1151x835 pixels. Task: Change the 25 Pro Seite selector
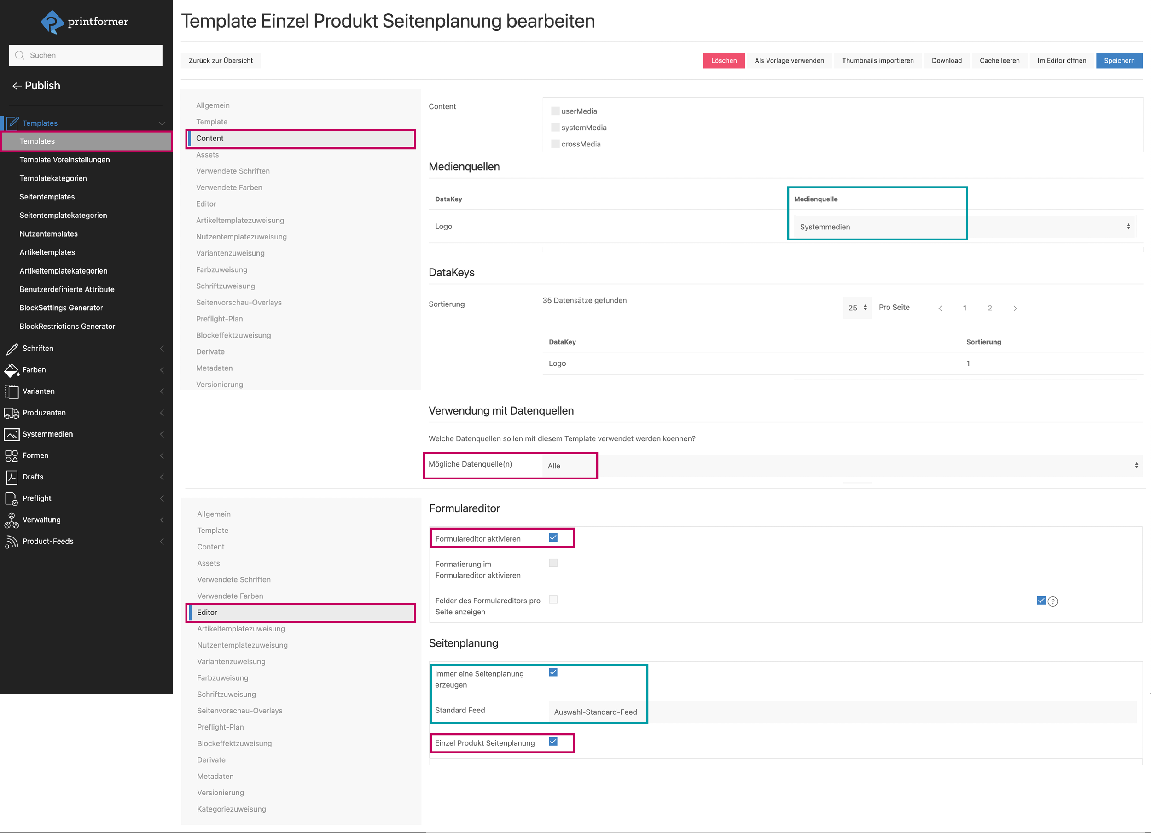(x=857, y=308)
